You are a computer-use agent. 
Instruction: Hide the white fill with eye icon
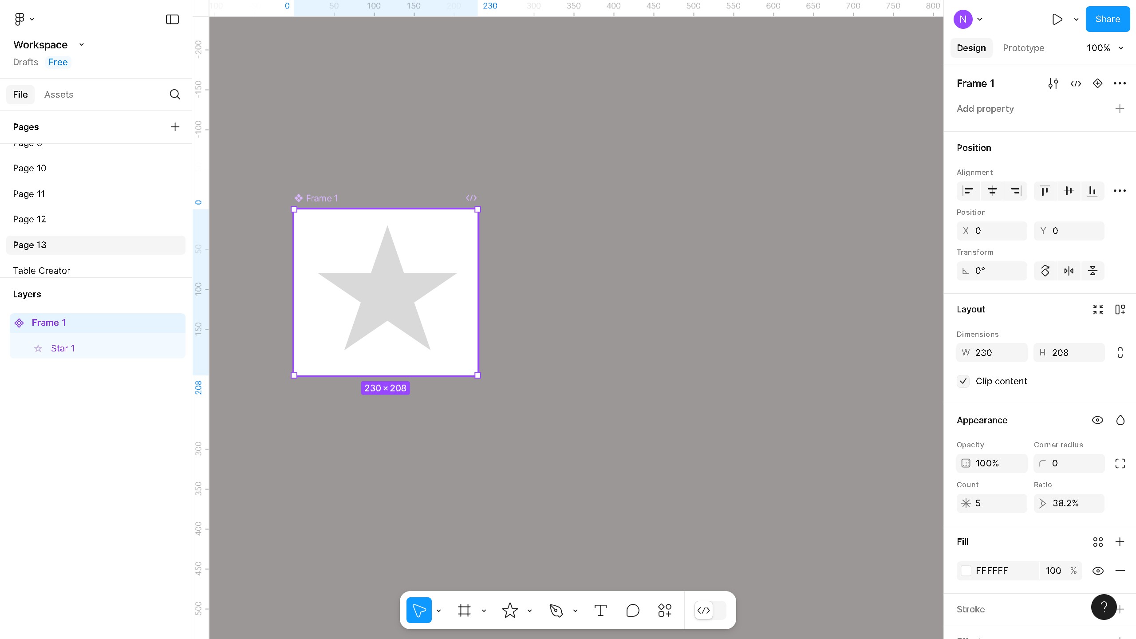[1098, 571]
